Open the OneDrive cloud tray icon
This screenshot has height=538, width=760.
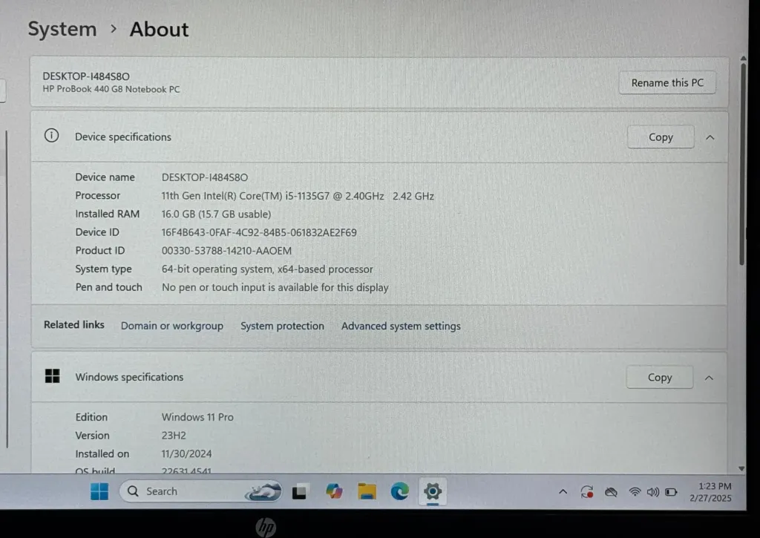click(x=611, y=493)
